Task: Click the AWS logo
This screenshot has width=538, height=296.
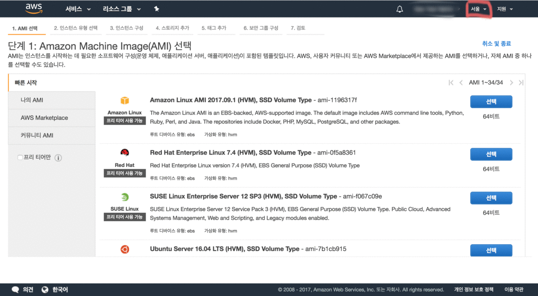Action: pyautogui.click(x=34, y=9)
